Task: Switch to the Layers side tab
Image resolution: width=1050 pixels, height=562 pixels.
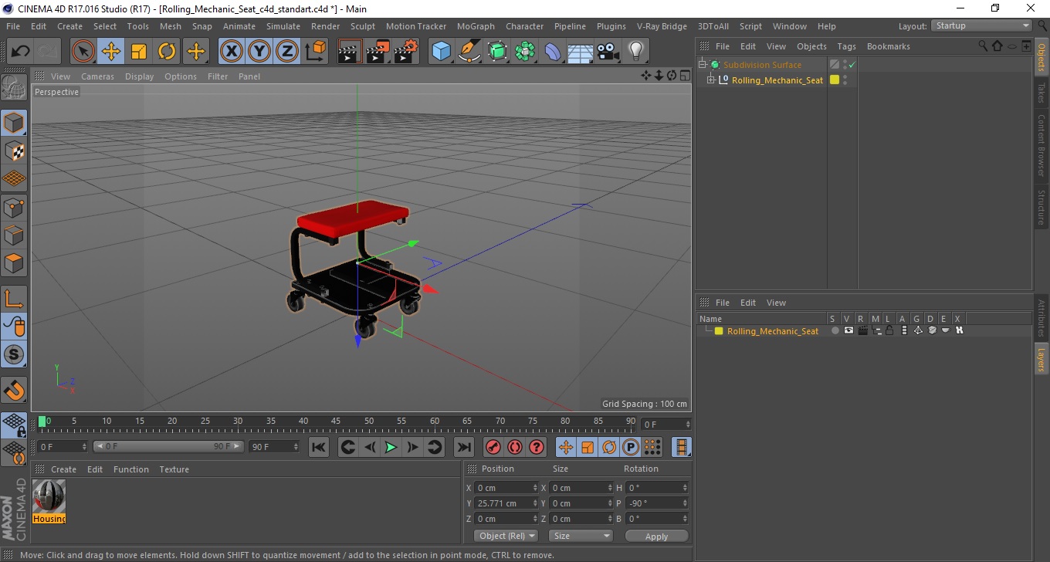Action: 1042,357
